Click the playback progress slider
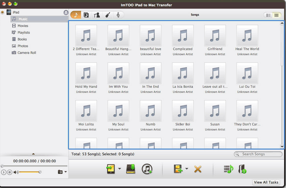Viewport: 286px width, 188px height. 34,166
